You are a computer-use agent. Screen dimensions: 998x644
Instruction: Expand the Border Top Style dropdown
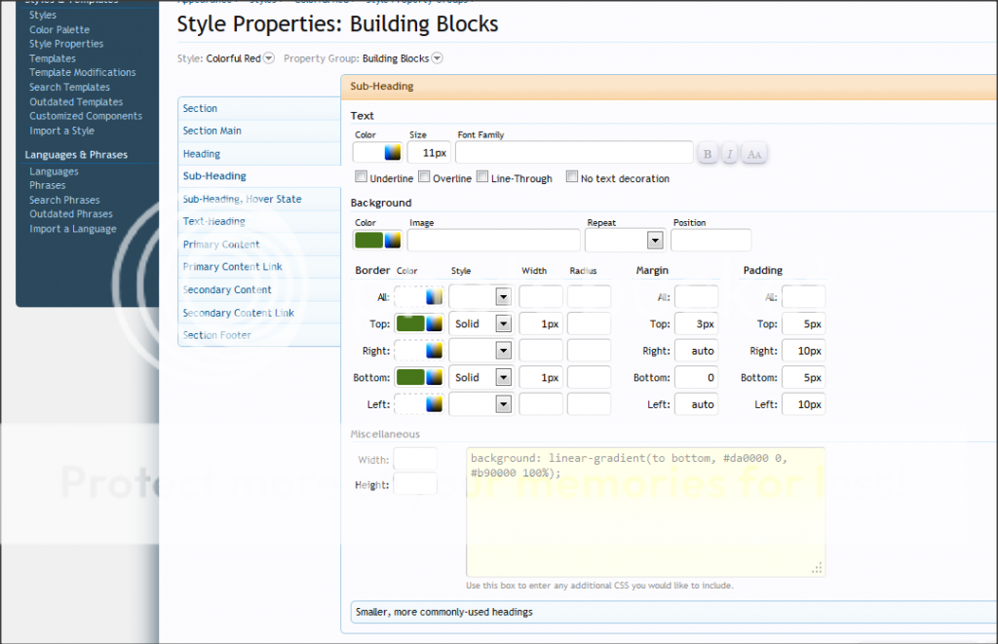(x=503, y=323)
